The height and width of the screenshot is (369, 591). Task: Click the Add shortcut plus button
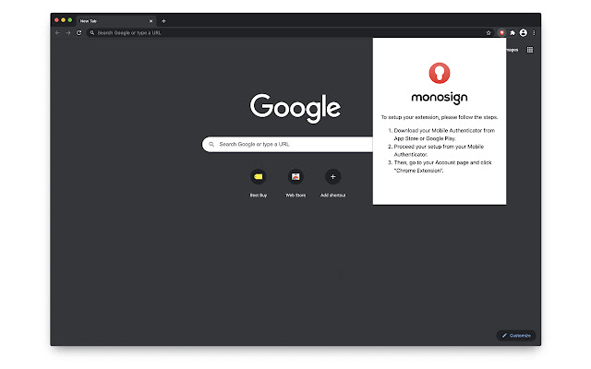(x=332, y=176)
